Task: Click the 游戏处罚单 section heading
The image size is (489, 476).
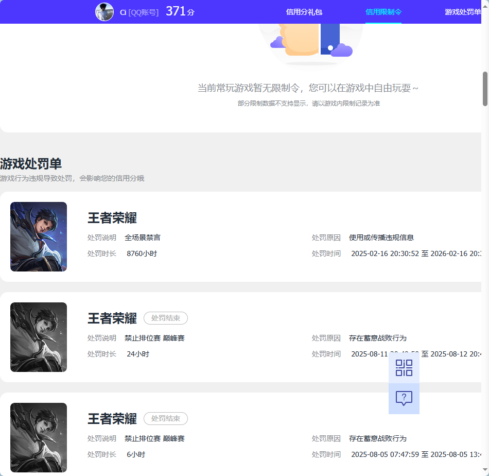Action: coord(31,163)
